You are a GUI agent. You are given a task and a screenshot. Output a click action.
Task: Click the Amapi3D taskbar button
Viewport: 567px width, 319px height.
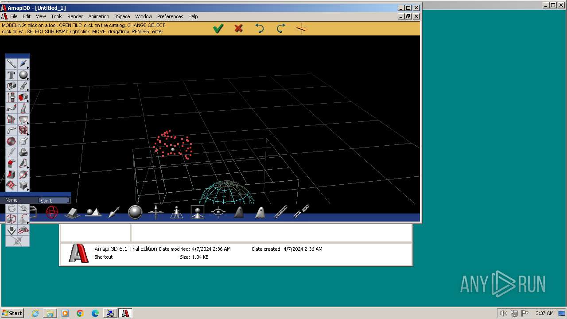click(125, 313)
